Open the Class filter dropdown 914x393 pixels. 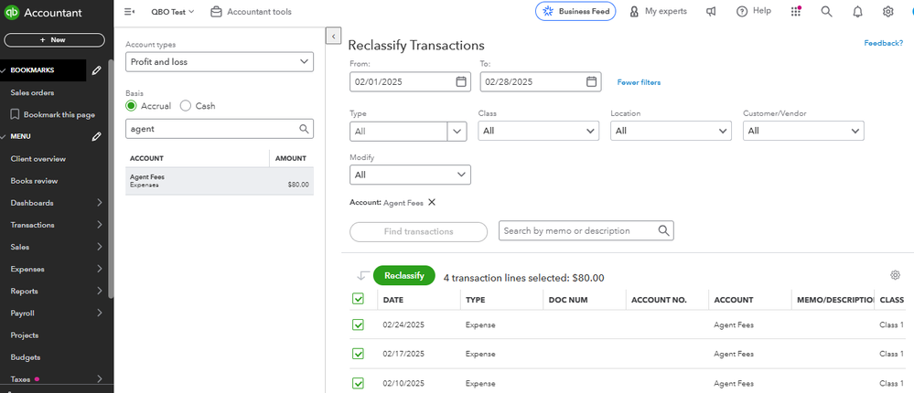(x=538, y=131)
